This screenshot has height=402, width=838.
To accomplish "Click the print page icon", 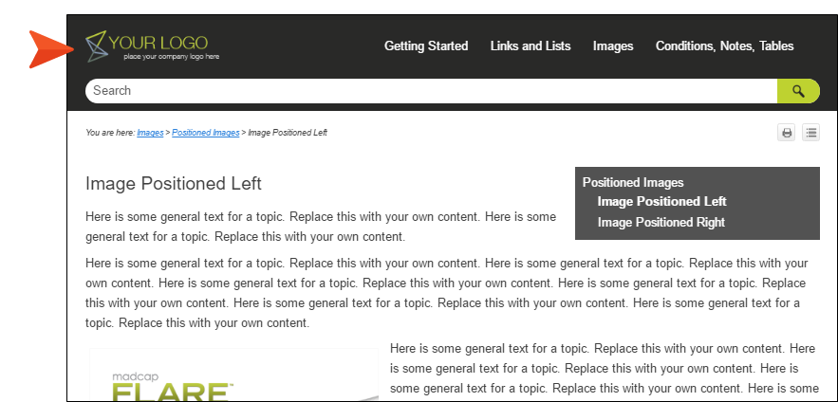I will click(787, 133).
